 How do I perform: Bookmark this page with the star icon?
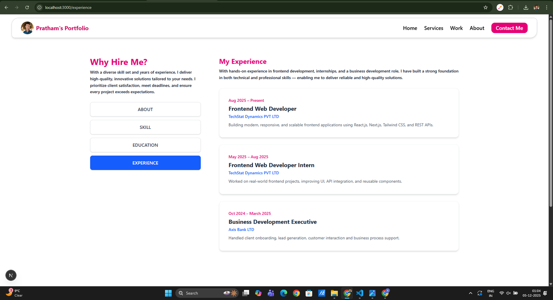pos(485,7)
